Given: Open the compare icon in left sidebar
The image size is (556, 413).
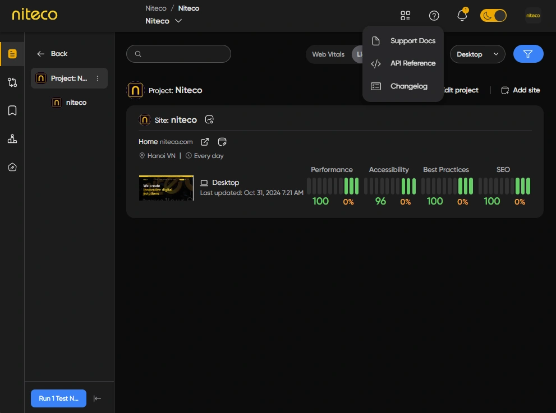Looking at the screenshot, I should coord(12,82).
